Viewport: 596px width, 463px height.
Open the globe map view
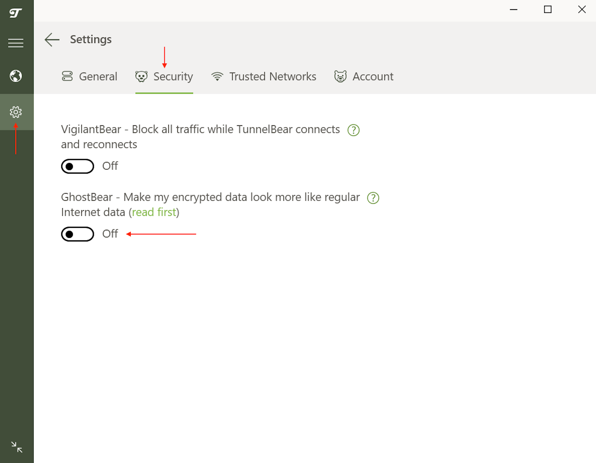pos(16,76)
